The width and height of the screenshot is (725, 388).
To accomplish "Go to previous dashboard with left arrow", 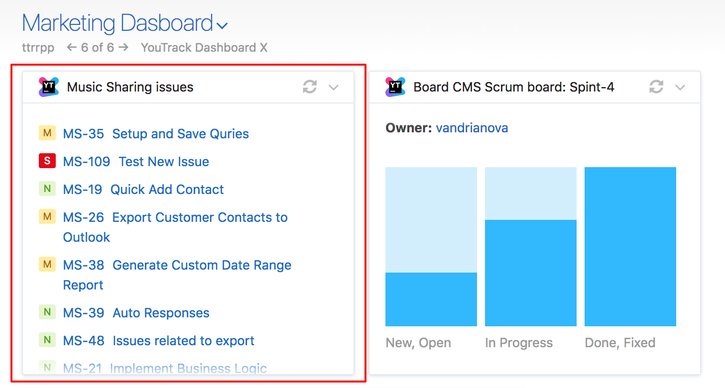I will point(72,47).
